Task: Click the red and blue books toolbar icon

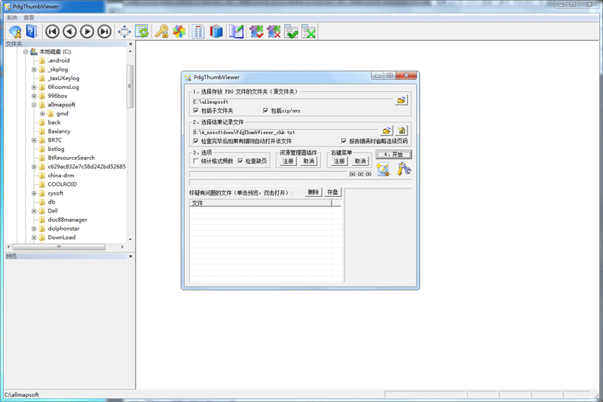Action: 216,32
